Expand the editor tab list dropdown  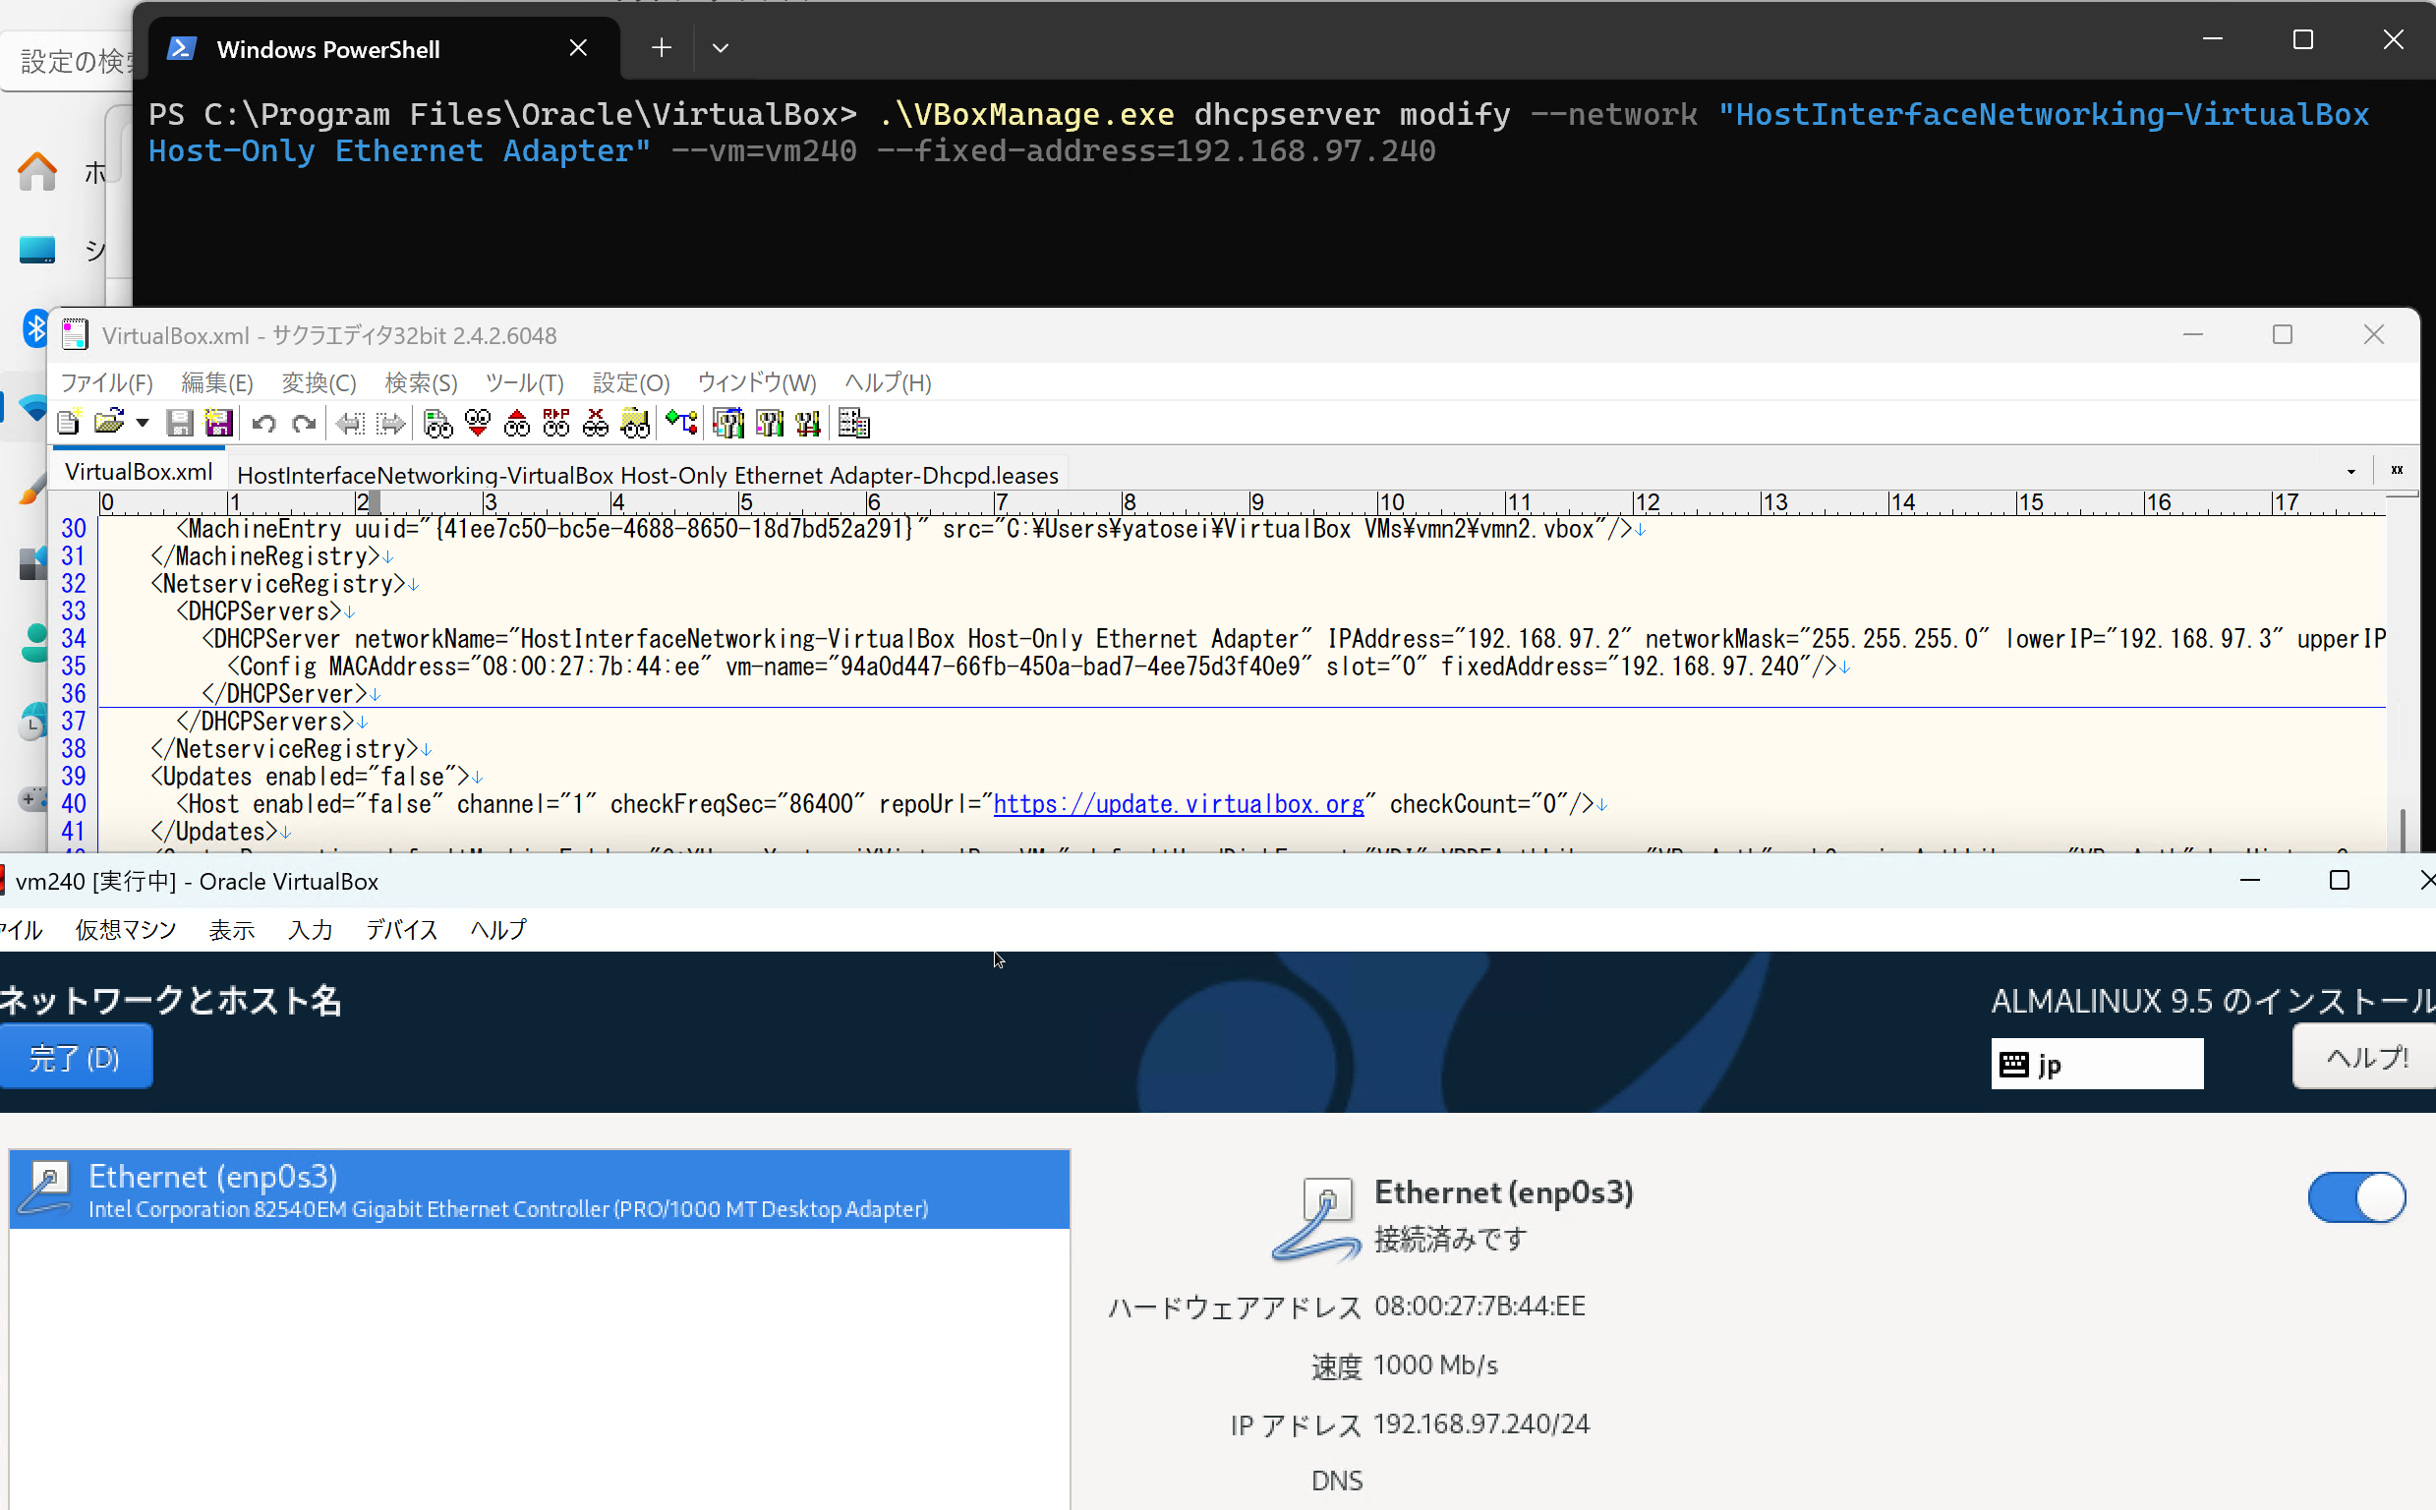[2351, 471]
